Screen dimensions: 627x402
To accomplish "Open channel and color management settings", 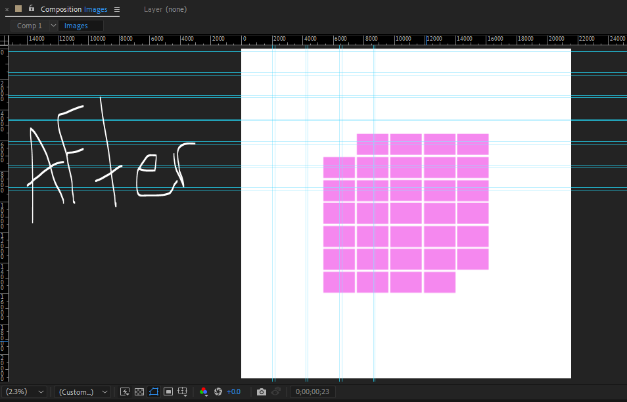I will click(204, 391).
